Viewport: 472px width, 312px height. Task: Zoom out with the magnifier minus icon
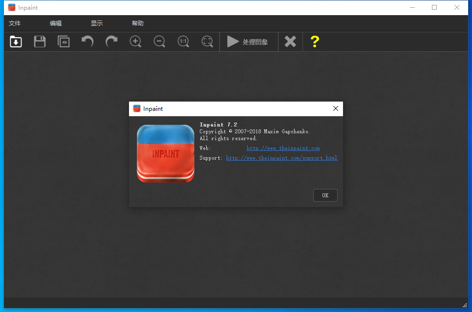point(159,42)
